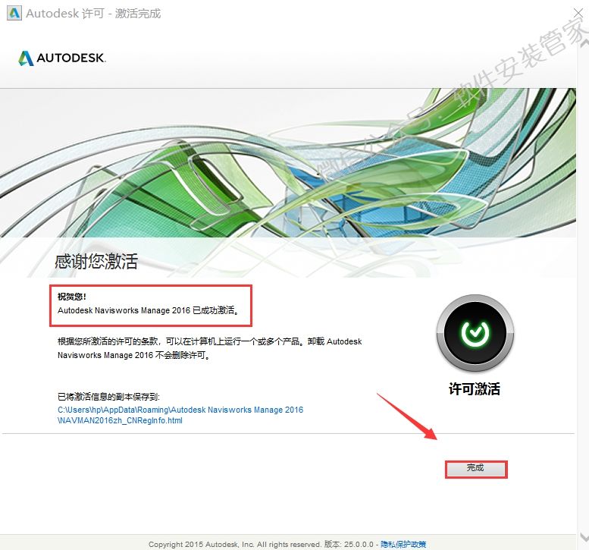Screen dimensions: 589x550
Task: Click the 许可激活 label under the badge
Action: (x=475, y=389)
